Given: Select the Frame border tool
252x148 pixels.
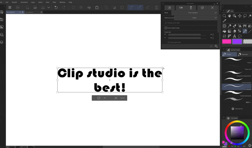Looking at the screenshot, I should coord(224,36).
